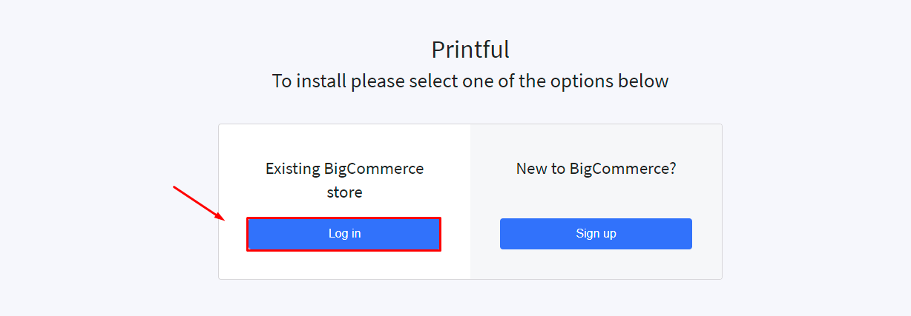Click the word "New" in the right card
The height and width of the screenshot is (316, 911).
point(531,169)
